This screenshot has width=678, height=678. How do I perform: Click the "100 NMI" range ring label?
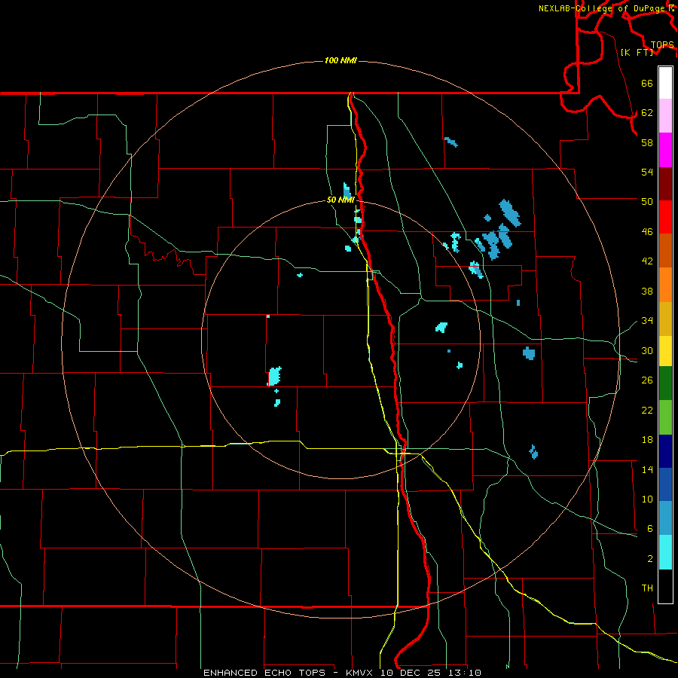point(341,60)
